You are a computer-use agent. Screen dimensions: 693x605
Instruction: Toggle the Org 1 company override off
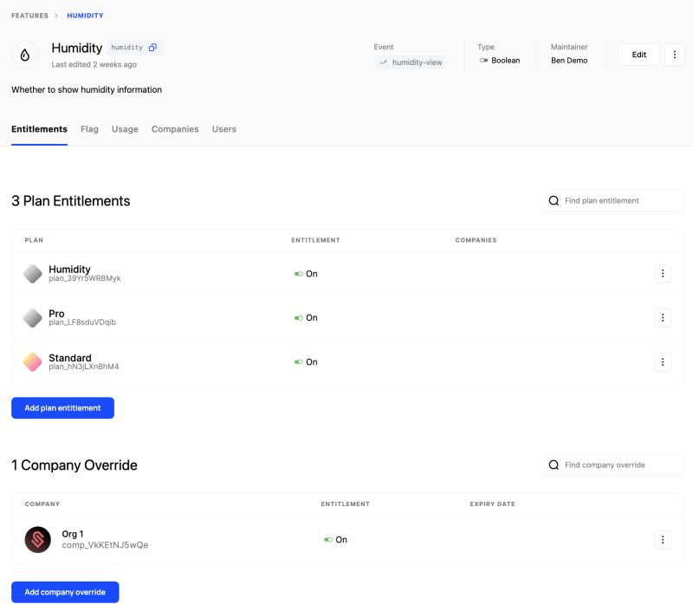[329, 539]
